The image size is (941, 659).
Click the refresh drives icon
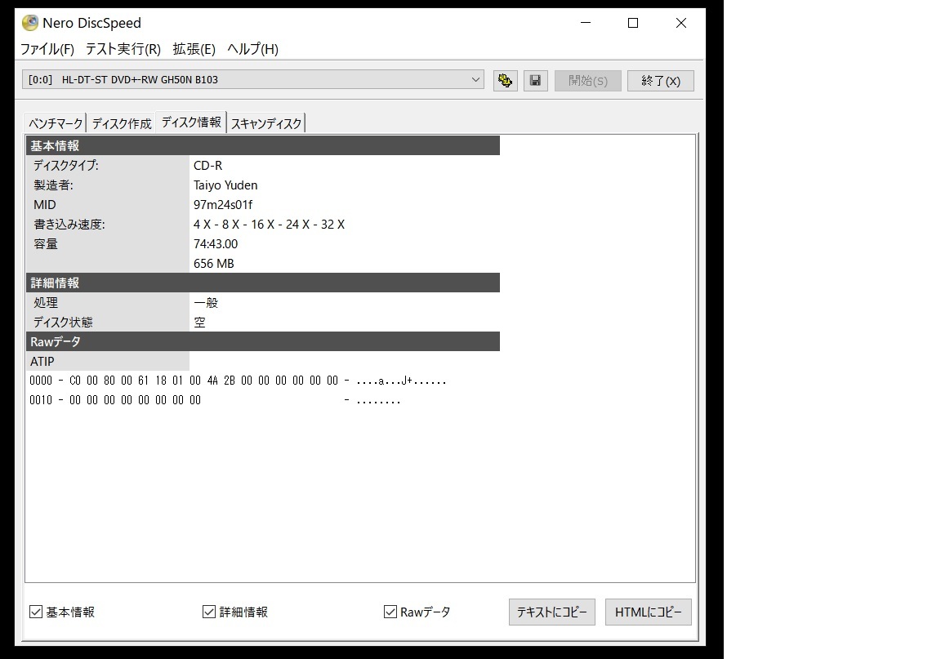[x=506, y=80]
